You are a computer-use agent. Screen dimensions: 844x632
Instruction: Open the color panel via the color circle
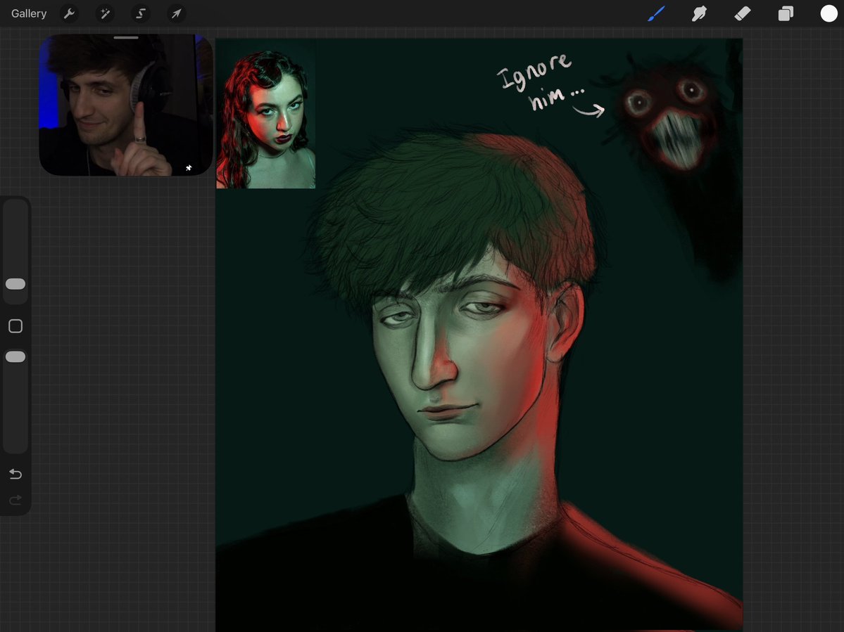click(x=829, y=13)
